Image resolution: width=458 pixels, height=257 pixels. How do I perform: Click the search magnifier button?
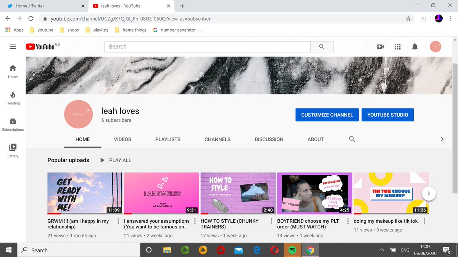[x=321, y=46]
